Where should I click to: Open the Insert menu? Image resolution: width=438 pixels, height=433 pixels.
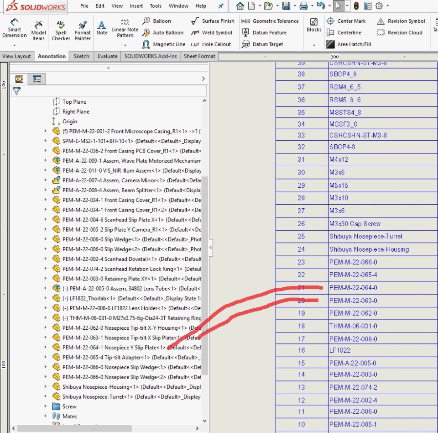[136, 6]
